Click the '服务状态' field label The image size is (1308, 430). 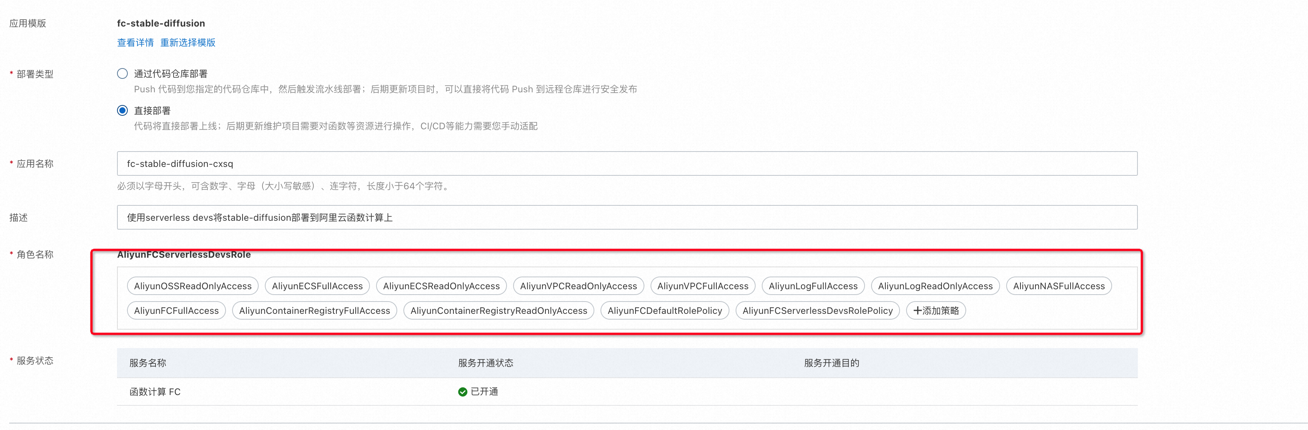(x=35, y=360)
